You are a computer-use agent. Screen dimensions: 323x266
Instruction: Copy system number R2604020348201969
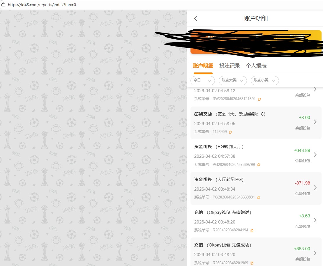tap(252, 263)
